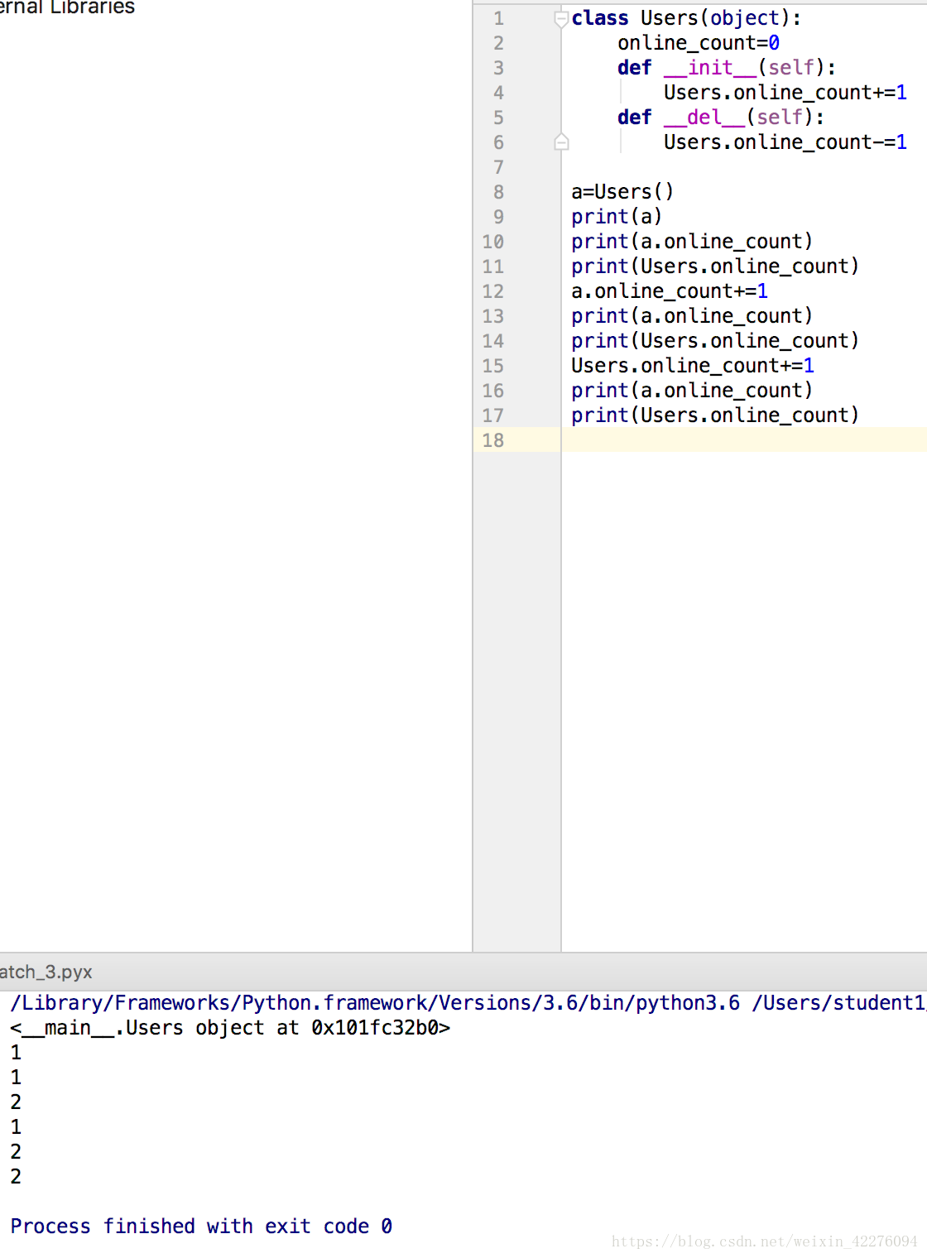Click 'online_count=0' code line
The height and width of the screenshot is (1258, 927).
pyautogui.click(x=699, y=43)
